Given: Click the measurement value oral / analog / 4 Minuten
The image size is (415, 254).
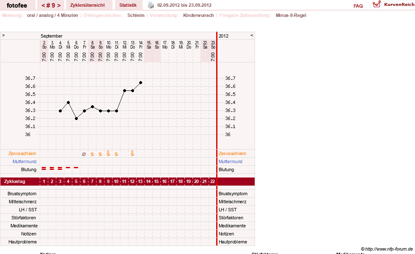Looking at the screenshot, I should pos(52,15).
